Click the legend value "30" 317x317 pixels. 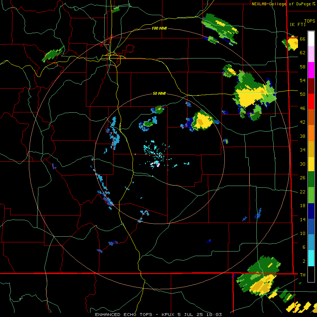click(303, 164)
